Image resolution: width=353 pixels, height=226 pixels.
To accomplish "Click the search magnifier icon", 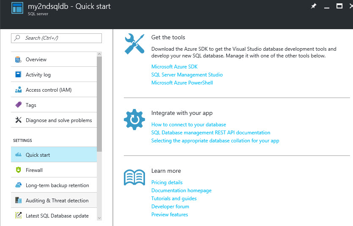I will (17, 38).
